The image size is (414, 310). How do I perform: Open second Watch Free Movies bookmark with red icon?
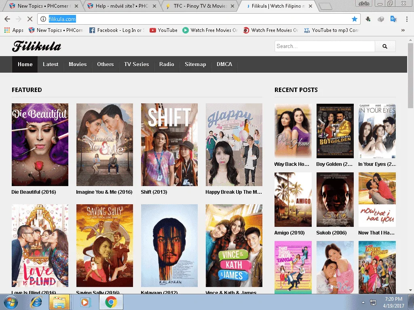tap(270, 30)
